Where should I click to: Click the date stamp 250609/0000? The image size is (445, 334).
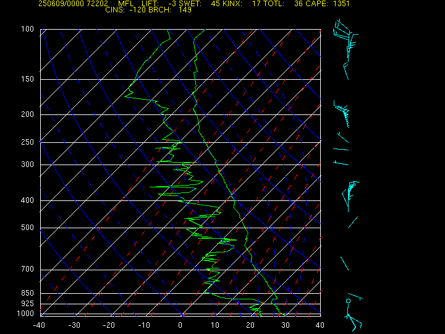61,4
